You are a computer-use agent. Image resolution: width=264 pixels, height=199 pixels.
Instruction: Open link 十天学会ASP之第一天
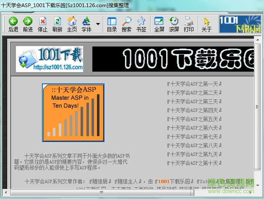194,84
